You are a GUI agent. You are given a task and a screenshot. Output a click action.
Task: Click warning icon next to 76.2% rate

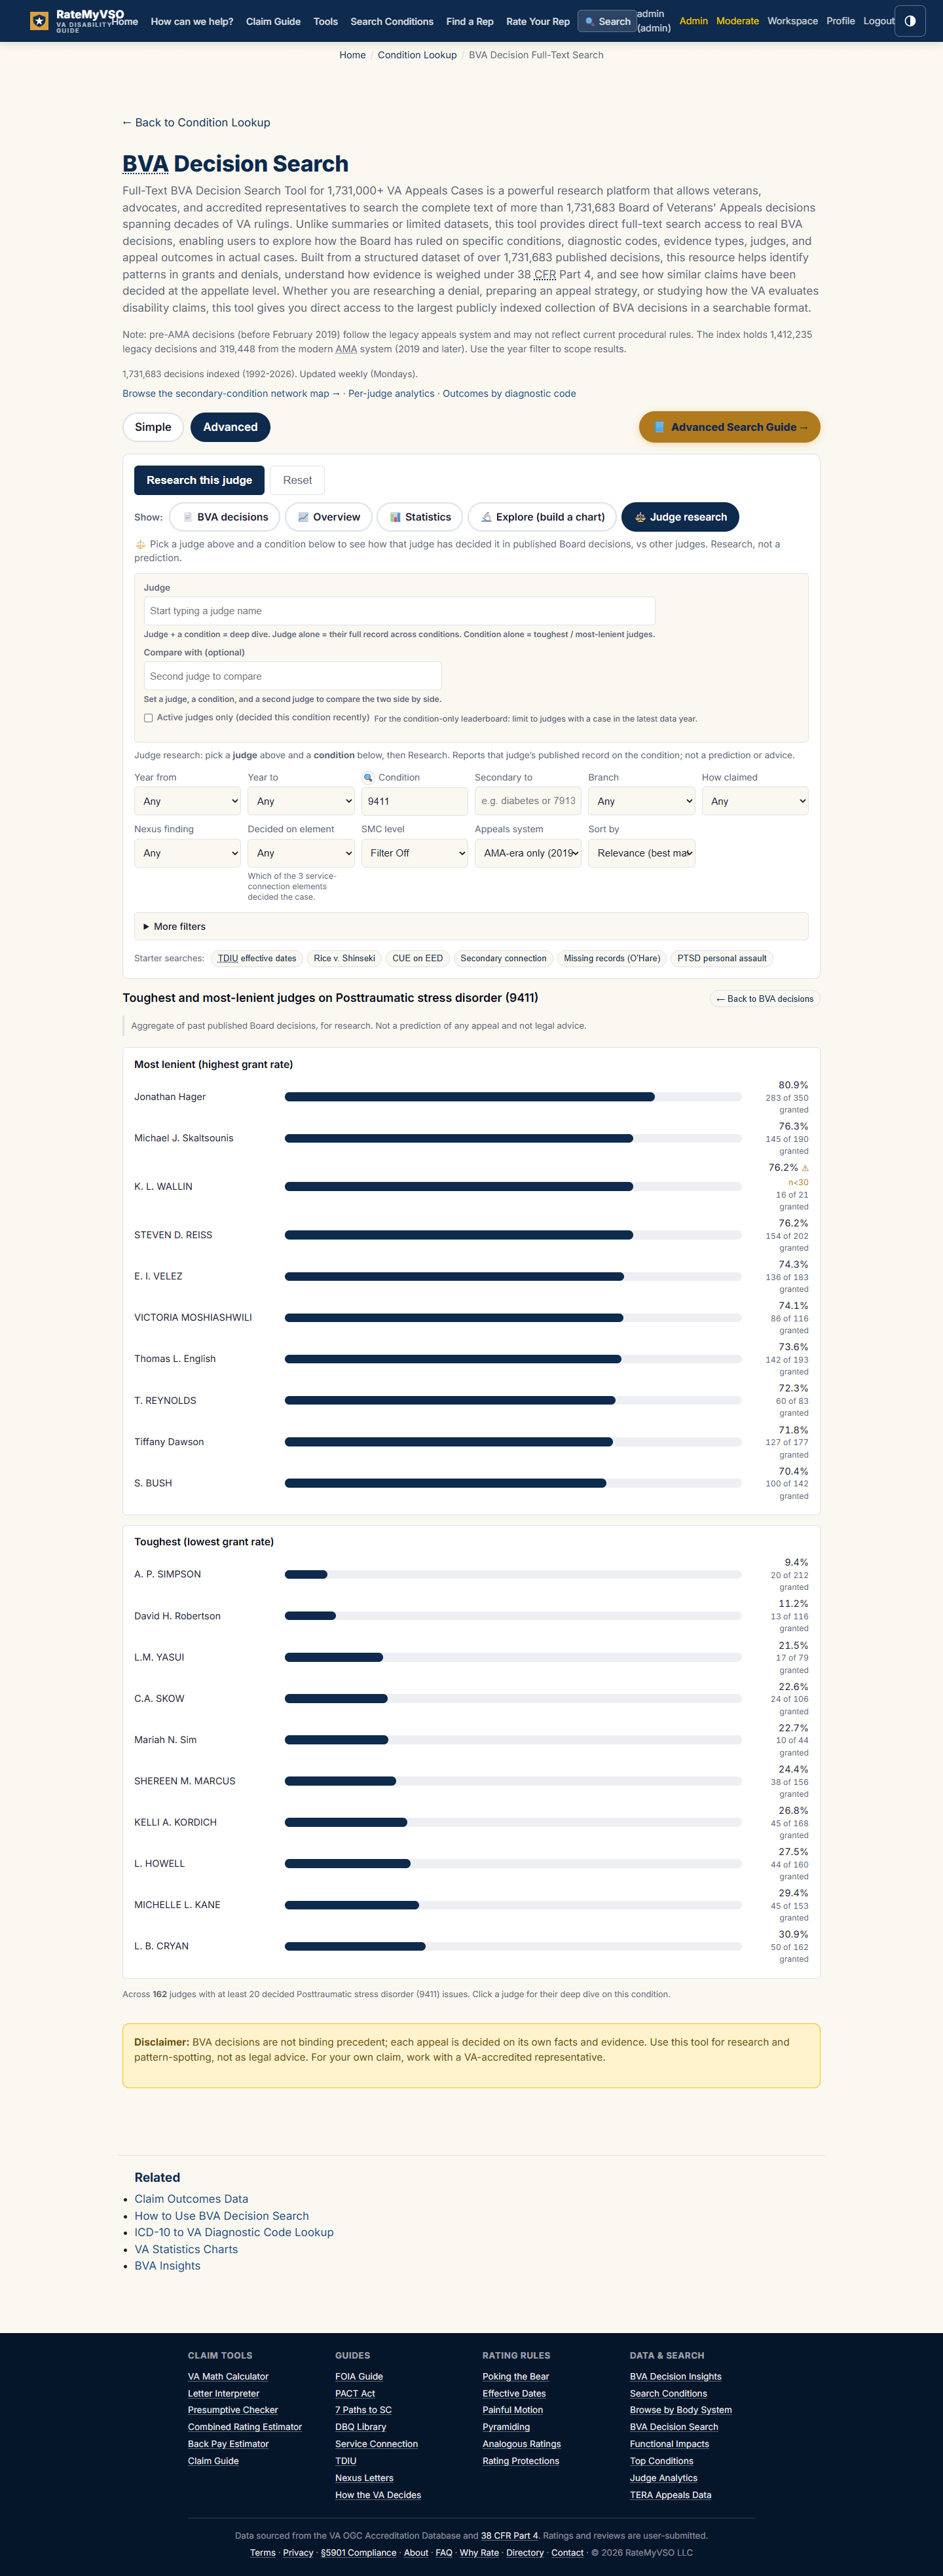(805, 1168)
